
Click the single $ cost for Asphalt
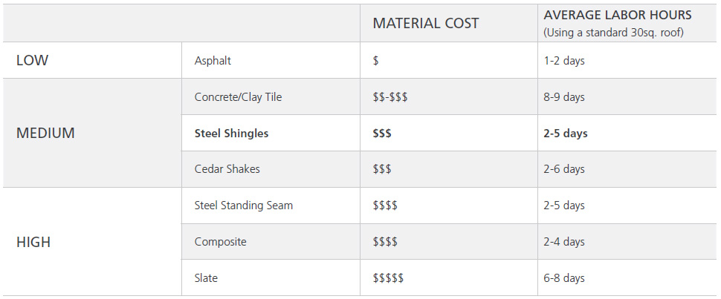(376, 61)
